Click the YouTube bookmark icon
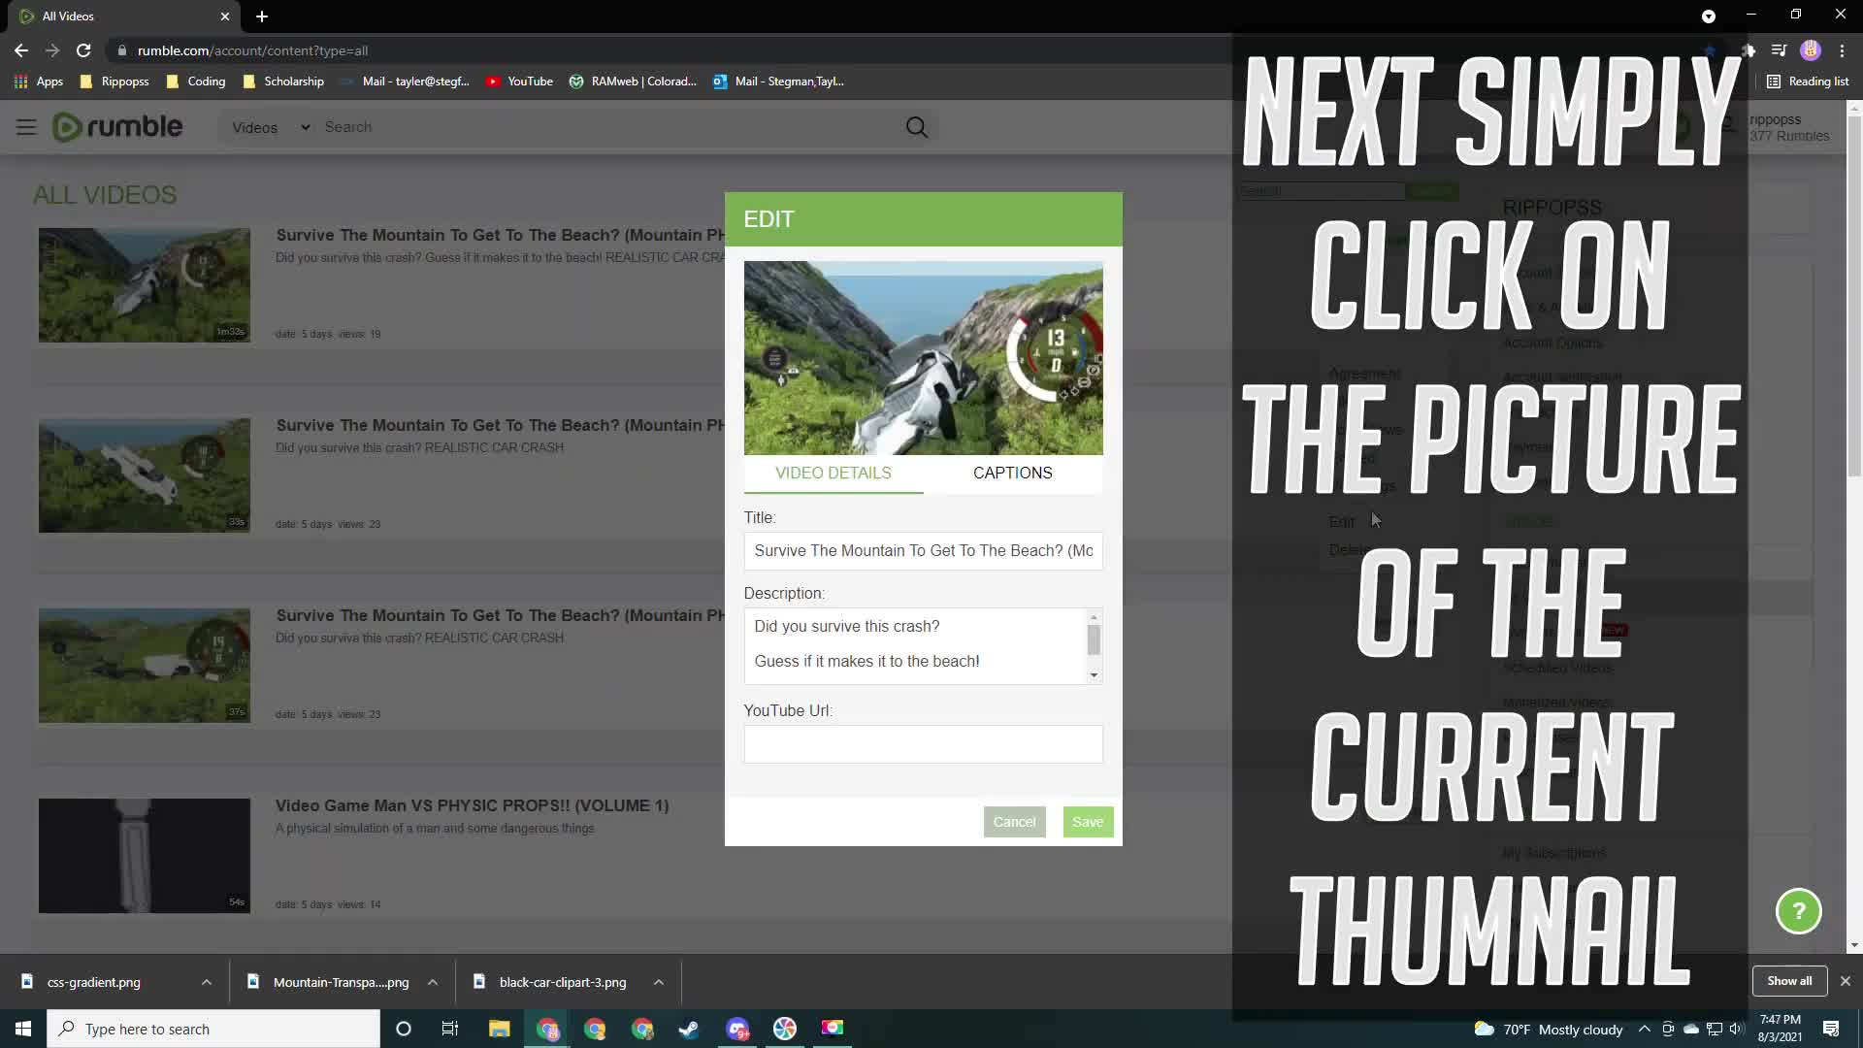1863x1048 pixels. click(495, 82)
